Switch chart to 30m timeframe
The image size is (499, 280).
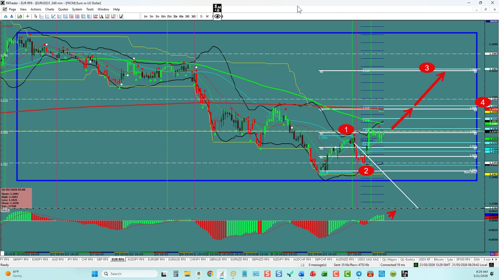tap(175, 16)
